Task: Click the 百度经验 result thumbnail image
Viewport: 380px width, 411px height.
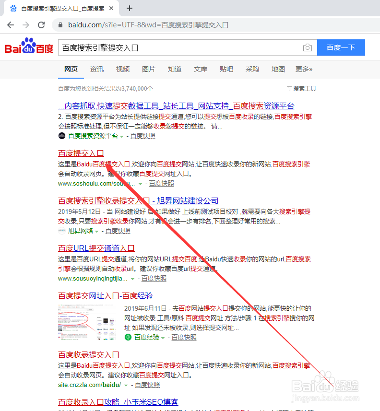Action: point(88,322)
